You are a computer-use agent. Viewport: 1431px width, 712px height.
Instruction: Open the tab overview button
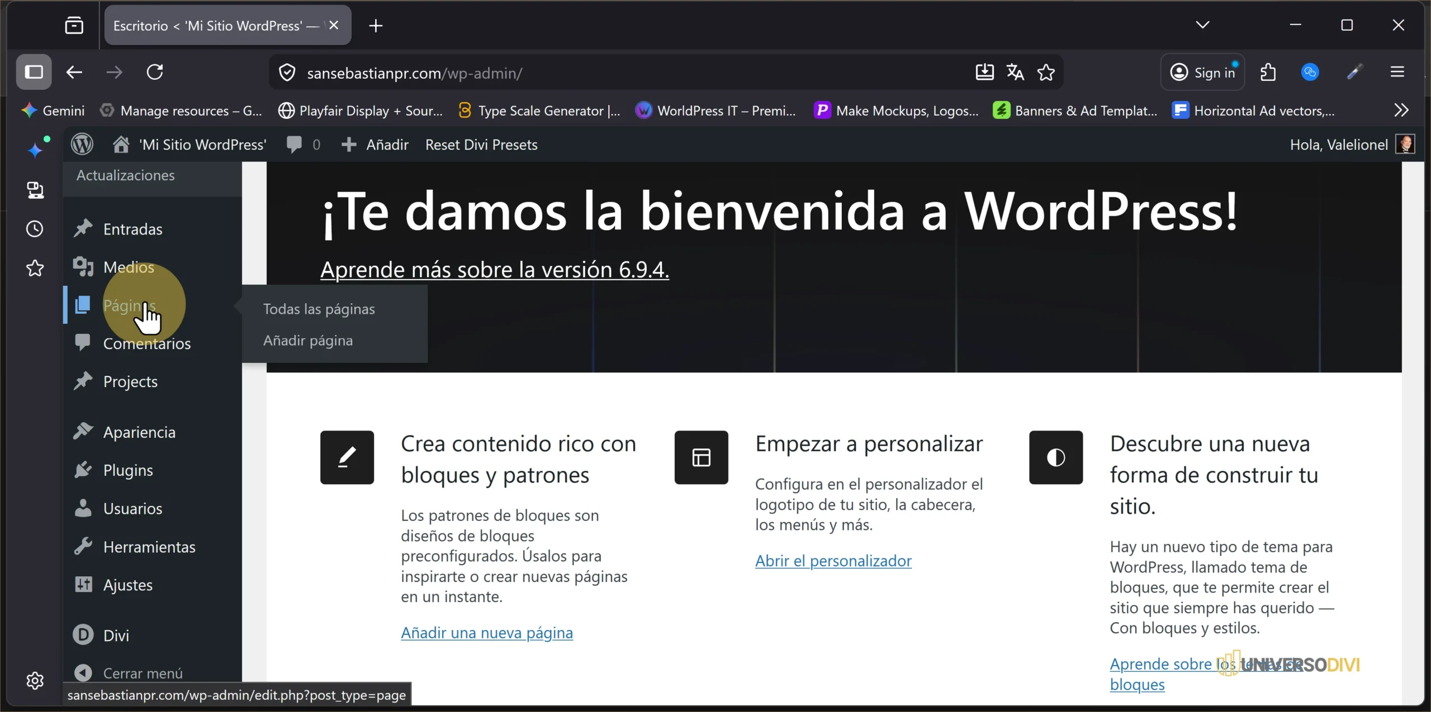click(x=74, y=25)
